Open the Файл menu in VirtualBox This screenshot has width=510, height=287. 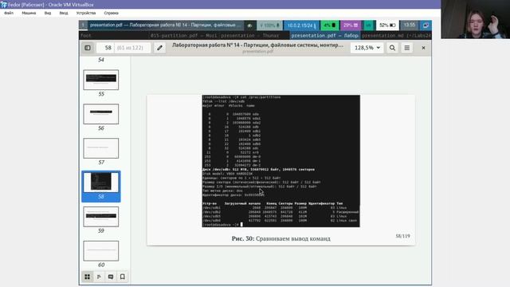pyautogui.click(x=9, y=13)
